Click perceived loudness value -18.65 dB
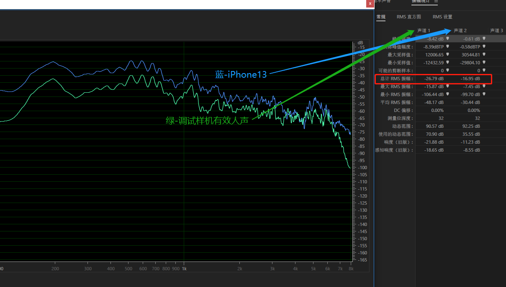 tap(434, 150)
